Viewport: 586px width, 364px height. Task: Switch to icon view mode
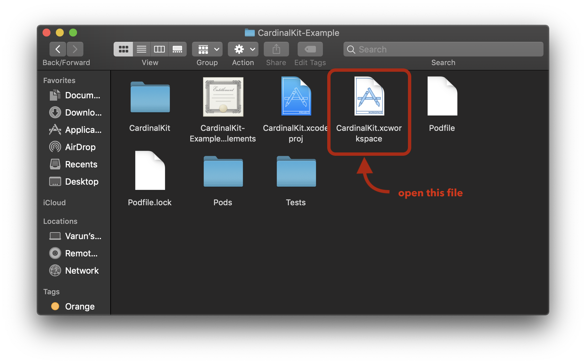click(x=123, y=49)
